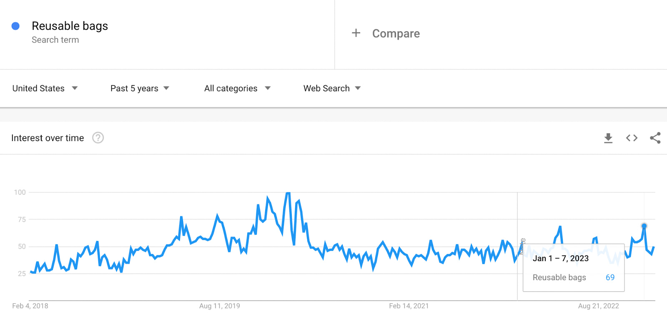
Task: Click the Feb 4, 2018 axis label
Action: pyautogui.click(x=30, y=306)
